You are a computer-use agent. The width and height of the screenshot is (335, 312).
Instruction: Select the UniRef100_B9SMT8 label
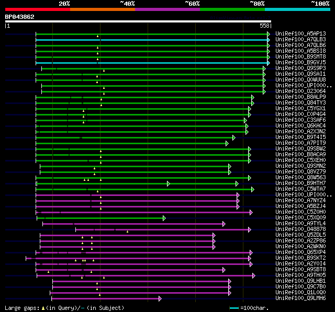(300, 57)
